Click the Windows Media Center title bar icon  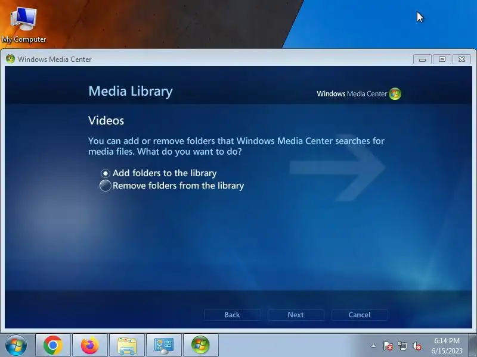[10, 58]
